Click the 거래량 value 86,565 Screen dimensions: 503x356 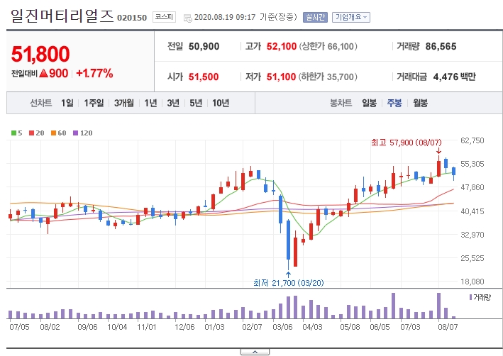pos(441,47)
